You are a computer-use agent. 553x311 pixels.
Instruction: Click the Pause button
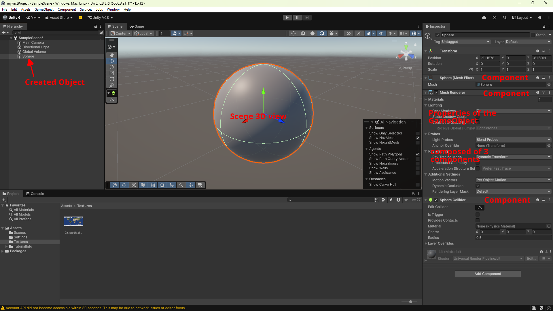[x=297, y=18]
